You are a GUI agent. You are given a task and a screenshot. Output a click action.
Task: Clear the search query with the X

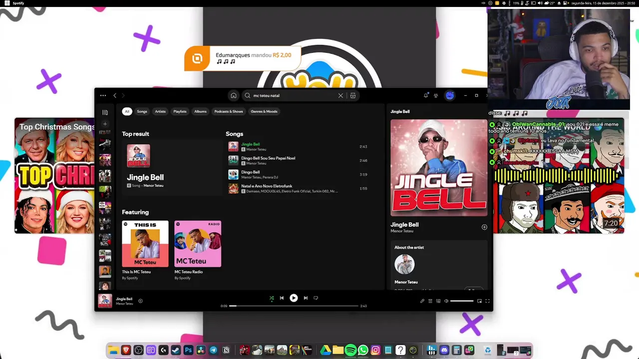[x=340, y=95]
